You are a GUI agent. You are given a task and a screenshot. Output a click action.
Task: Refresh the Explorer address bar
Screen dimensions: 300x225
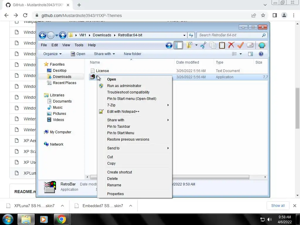[191, 35]
